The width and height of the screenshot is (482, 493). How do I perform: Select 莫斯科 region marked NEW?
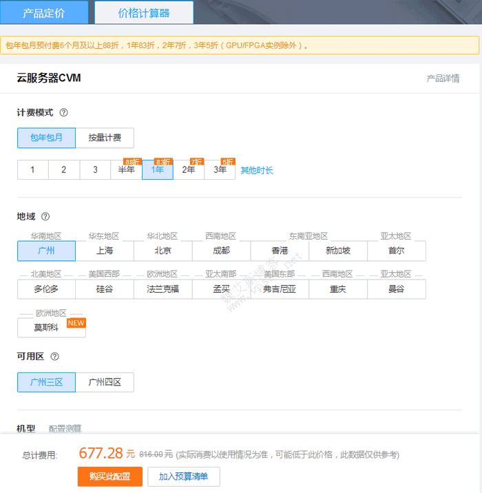click(x=47, y=328)
